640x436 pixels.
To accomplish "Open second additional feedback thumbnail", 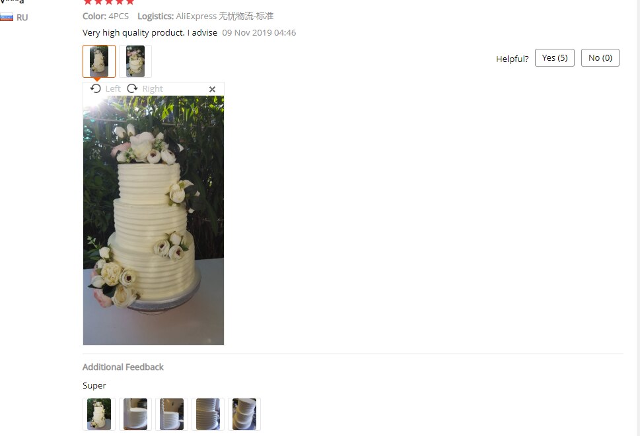I will point(135,414).
